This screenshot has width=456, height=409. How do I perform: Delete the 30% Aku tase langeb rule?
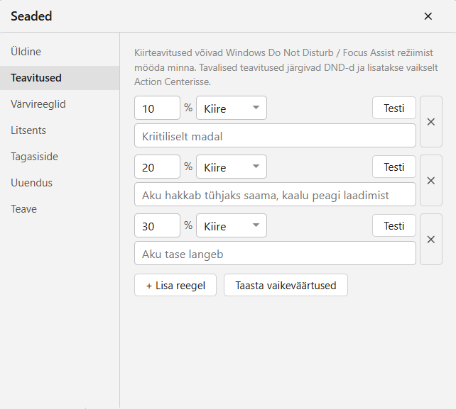(431, 240)
